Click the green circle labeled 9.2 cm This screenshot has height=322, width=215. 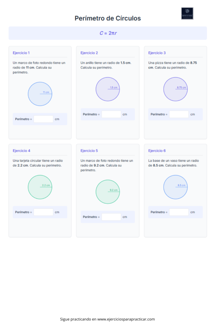pyautogui.click(x=108, y=192)
